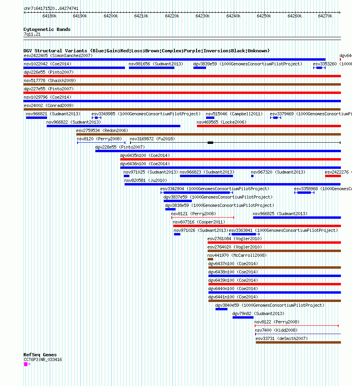Viewport: 352px width, 386px height.
Task: Click nsv820581 (Ju2010) label
Action: coord(146,180)
